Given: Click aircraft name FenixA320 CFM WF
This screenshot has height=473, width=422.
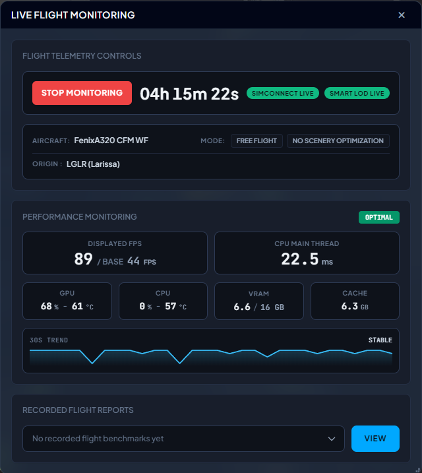Looking at the screenshot, I should point(111,141).
